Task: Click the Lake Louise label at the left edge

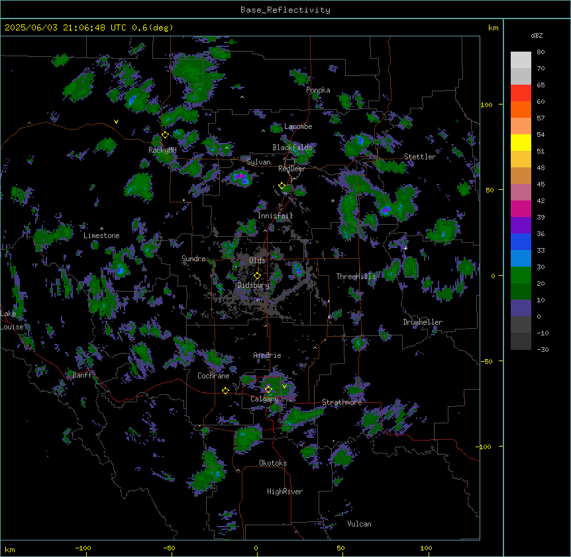Action: [x=12, y=320]
